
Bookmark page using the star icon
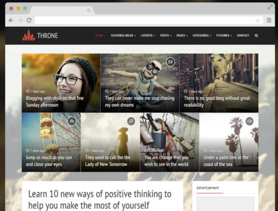[258, 20]
